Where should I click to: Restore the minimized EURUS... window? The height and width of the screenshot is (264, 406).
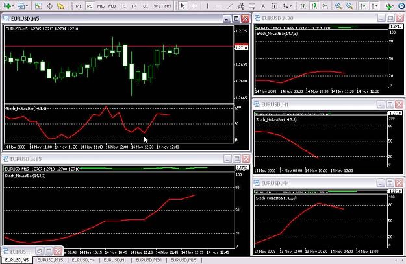40,251
